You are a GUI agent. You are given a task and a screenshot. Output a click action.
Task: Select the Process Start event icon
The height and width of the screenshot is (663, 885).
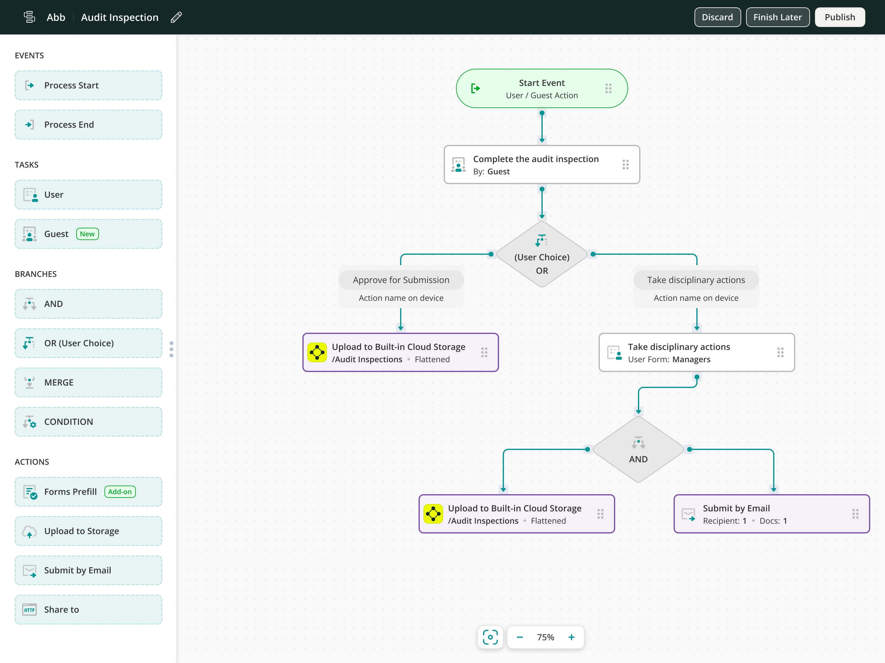tap(29, 85)
